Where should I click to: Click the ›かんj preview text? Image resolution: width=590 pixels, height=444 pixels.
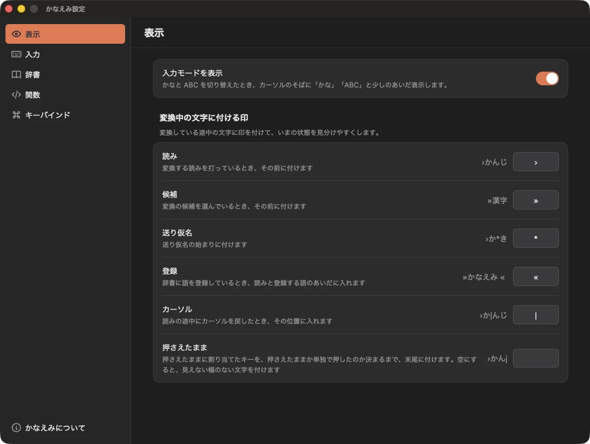[497, 359]
